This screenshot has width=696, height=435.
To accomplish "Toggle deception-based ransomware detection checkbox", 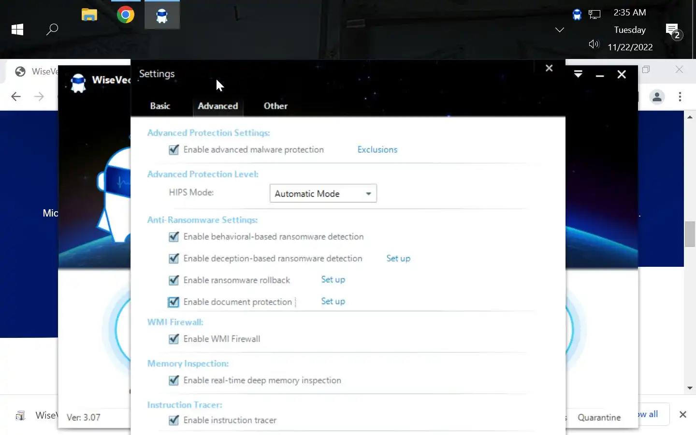I will [174, 259].
